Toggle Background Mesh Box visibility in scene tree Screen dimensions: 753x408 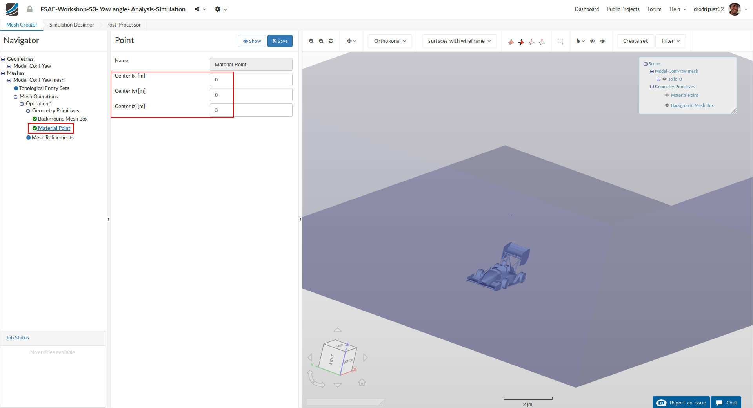[667, 105]
